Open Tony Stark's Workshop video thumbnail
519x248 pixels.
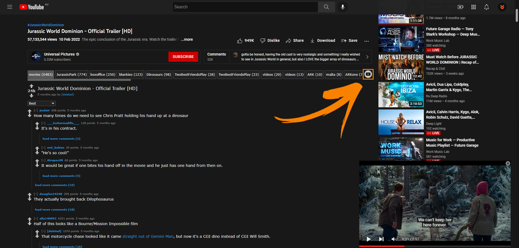pyautogui.click(x=401, y=39)
